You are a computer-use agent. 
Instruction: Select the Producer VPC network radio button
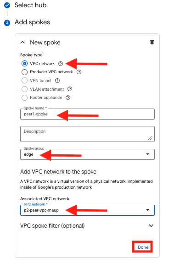pyautogui.click(x=24, y=72)
